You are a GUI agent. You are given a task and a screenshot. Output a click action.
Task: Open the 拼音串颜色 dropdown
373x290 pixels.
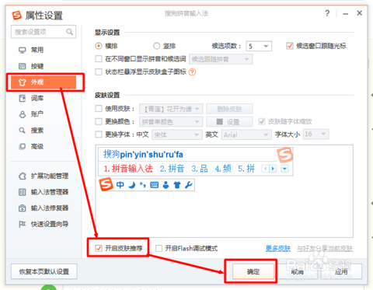[171, 122]
